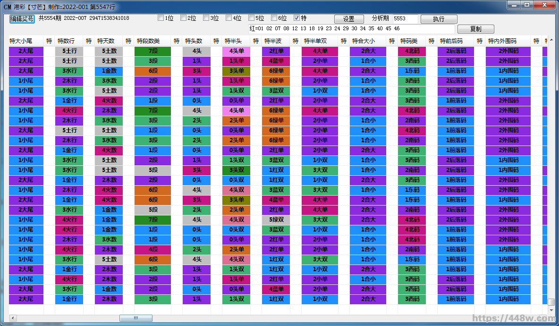Click the horizontal scrollbar thumb
This screenshot has height=326, width=559.
pyautogui.click(x=136, y=318)
